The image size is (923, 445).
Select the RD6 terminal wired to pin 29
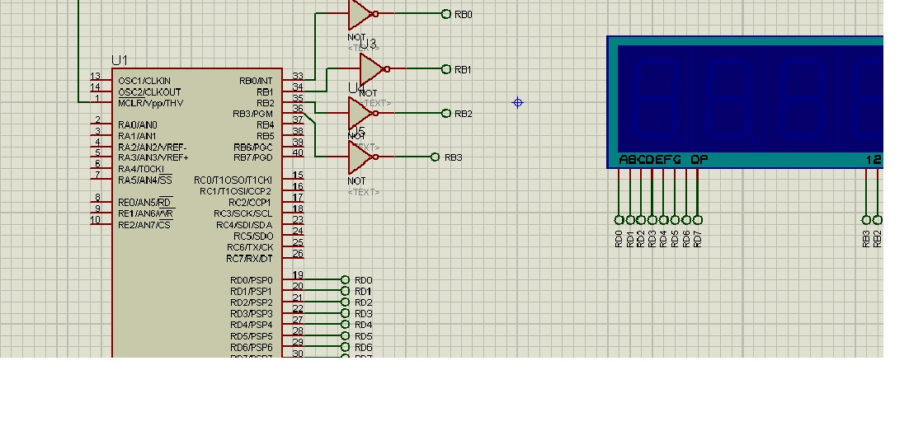click(x=346, y=348)
